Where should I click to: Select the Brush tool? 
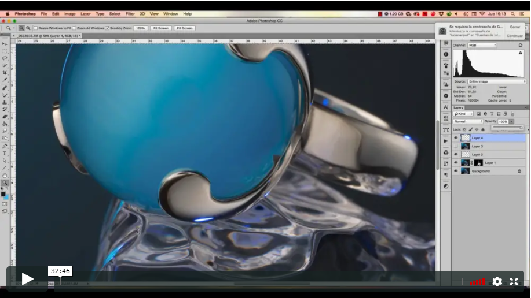(5, 95)
